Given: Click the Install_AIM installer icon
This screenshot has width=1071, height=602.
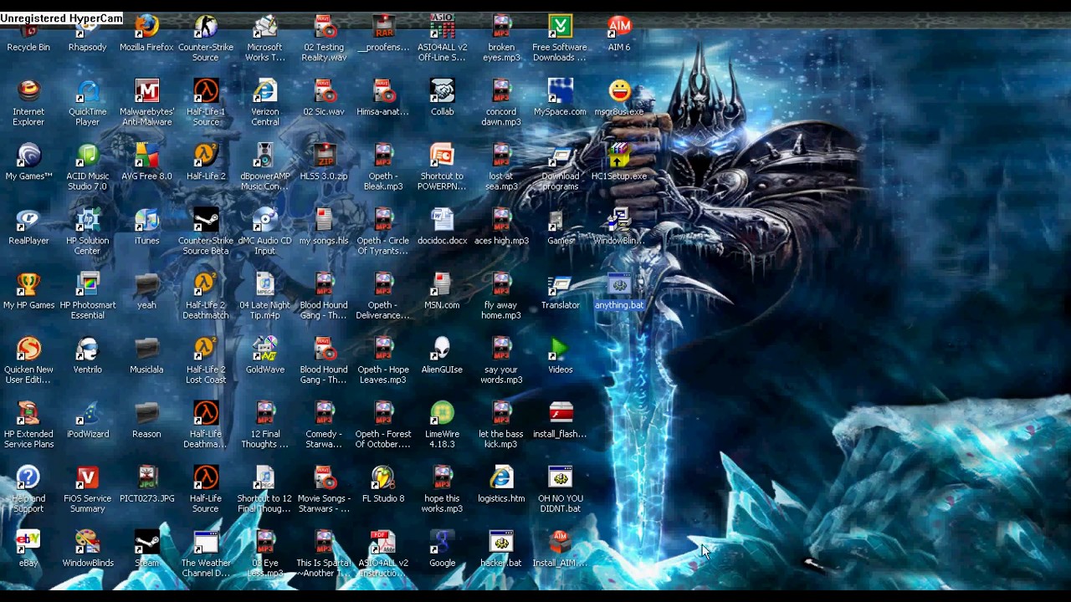Looking at the screenshot, I should click(x=561, y=548).
